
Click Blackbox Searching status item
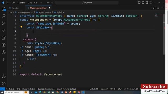pyautogui.click(x=46, y=89)
